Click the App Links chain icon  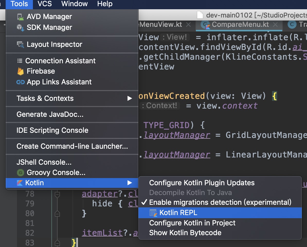pos(20,82)
